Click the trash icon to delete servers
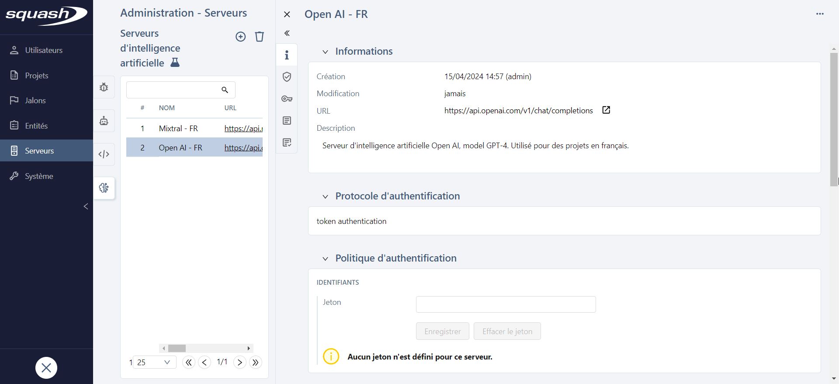Image resolution: width=839 pixels, height=384 pixels. pyautogui.click(x=259, y=37)
